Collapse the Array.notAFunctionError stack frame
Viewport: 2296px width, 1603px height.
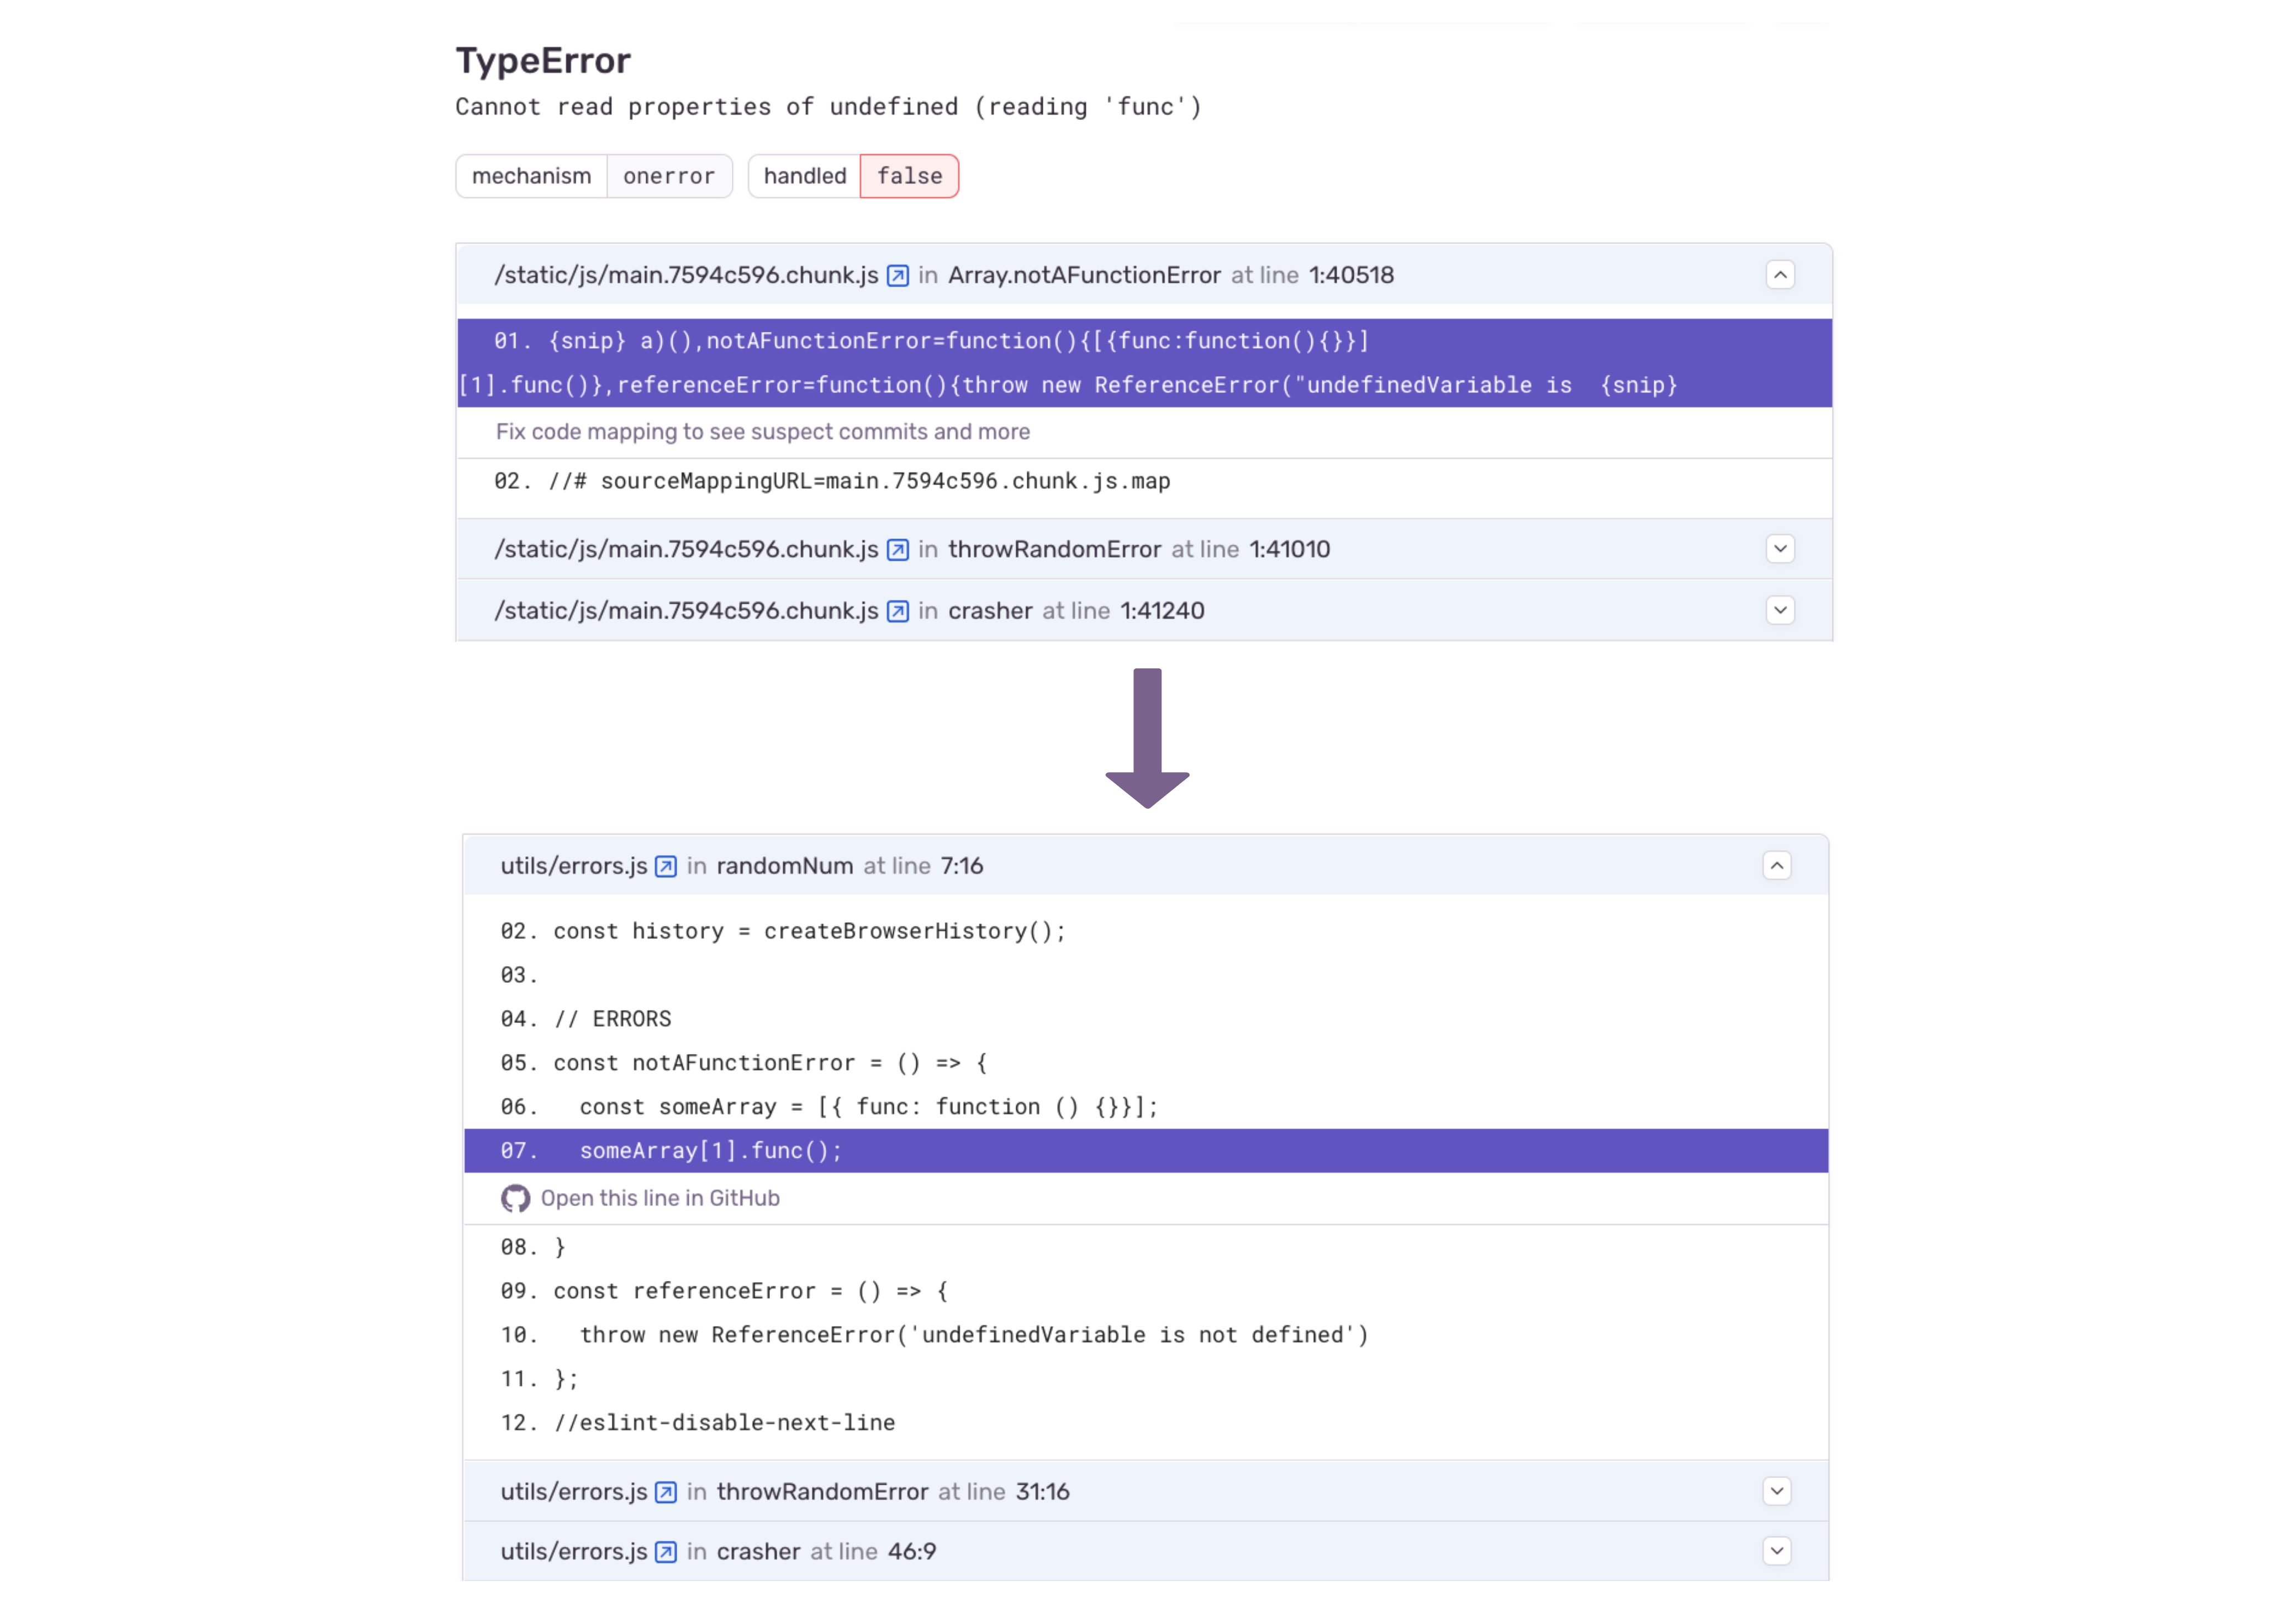[x=1780, y=275]
